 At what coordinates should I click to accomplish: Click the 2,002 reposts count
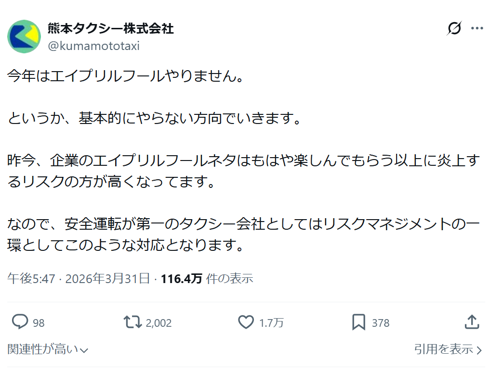pyautogui.click(x=159, y=323)
